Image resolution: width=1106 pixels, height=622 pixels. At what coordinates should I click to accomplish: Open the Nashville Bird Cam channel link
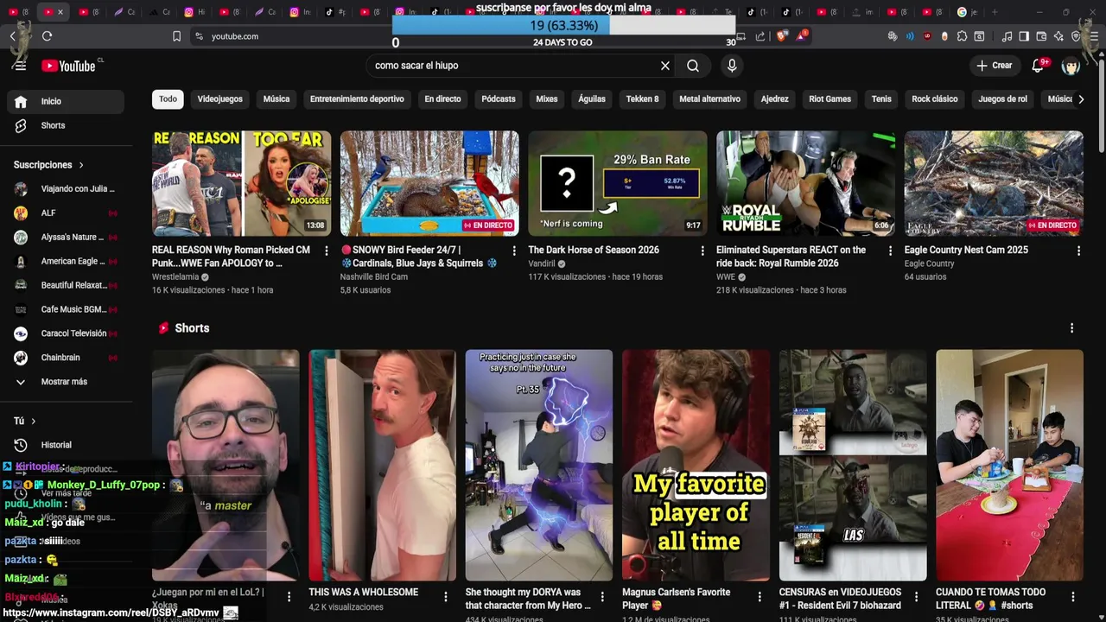tap(374, 277)
